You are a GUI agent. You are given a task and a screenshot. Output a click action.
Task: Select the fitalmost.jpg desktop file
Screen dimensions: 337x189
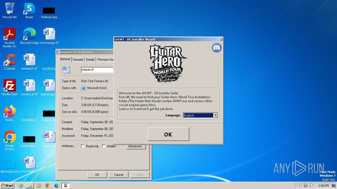pyautogui.click(x=49, y=13)
